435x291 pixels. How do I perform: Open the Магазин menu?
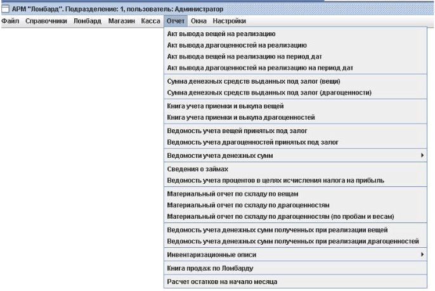[122, 21]
